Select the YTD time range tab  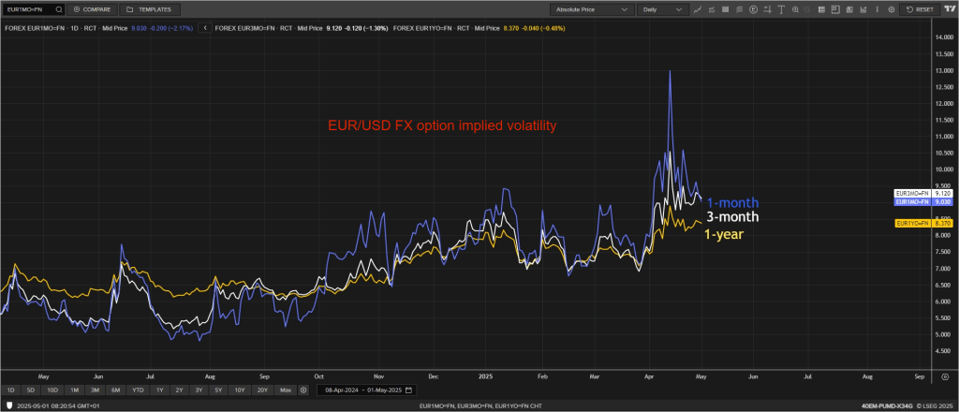click(x=138, y=390)
